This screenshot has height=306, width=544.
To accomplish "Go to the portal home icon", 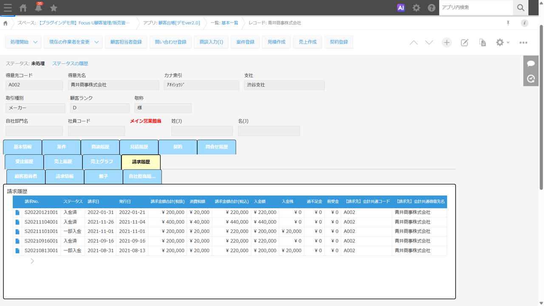I will click(23, 8).
